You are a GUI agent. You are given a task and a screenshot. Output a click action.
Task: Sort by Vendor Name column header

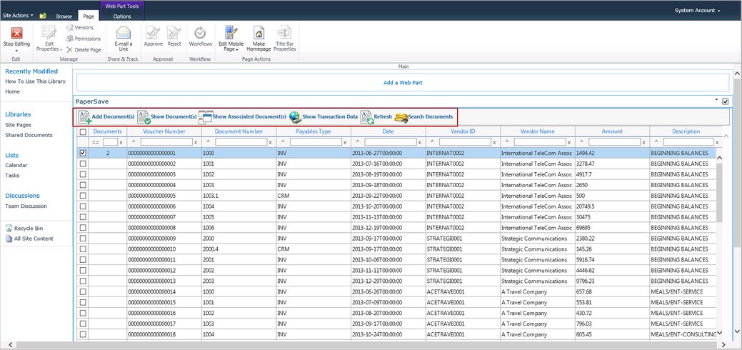(x=538, y=131)
